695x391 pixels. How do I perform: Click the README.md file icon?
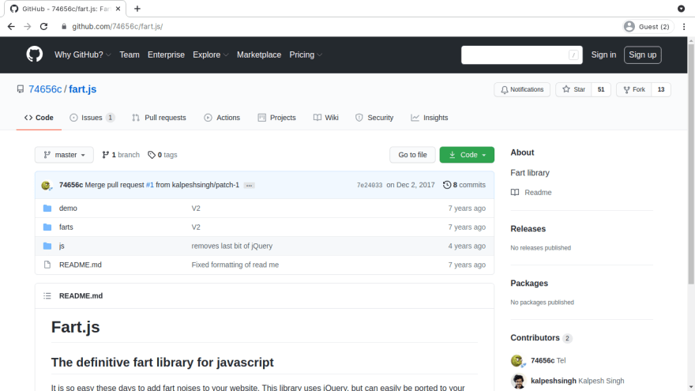(47, 265)
